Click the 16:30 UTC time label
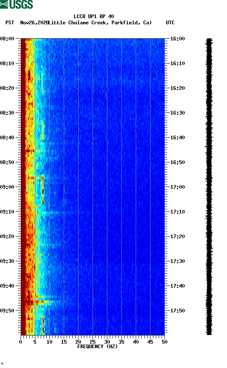Image resolution: width=227 pixels, height=368 pixels. (x=177, y=113)
